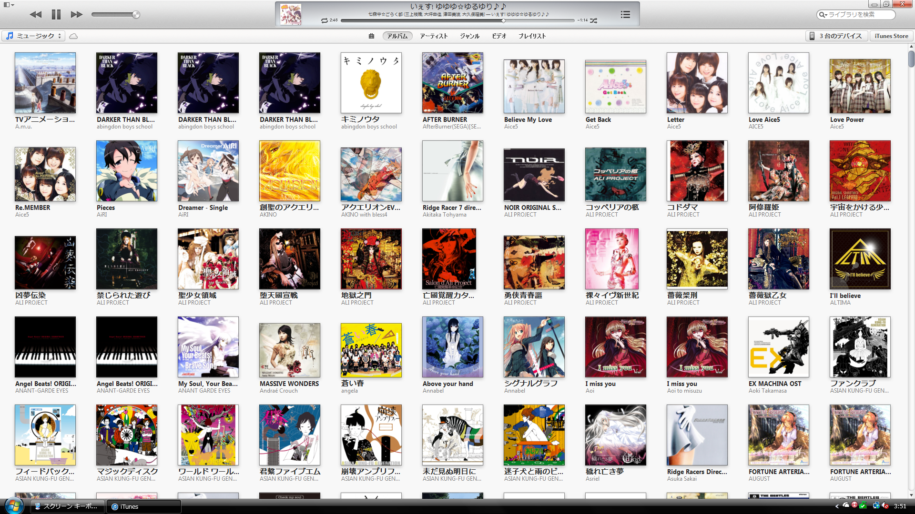Open the マジックディスク album cover

coord(127,435)
